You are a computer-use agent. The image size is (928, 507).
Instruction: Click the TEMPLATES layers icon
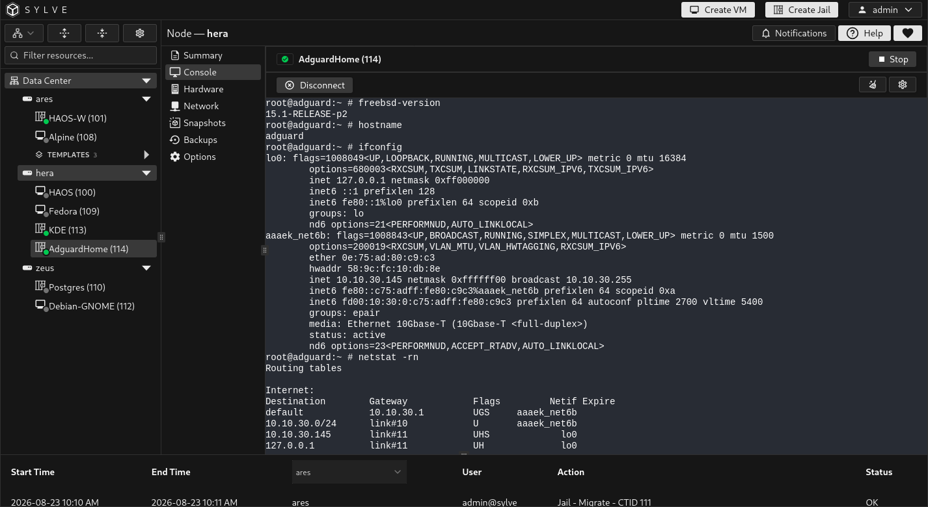pyautogui.click(x=39, y=155)
